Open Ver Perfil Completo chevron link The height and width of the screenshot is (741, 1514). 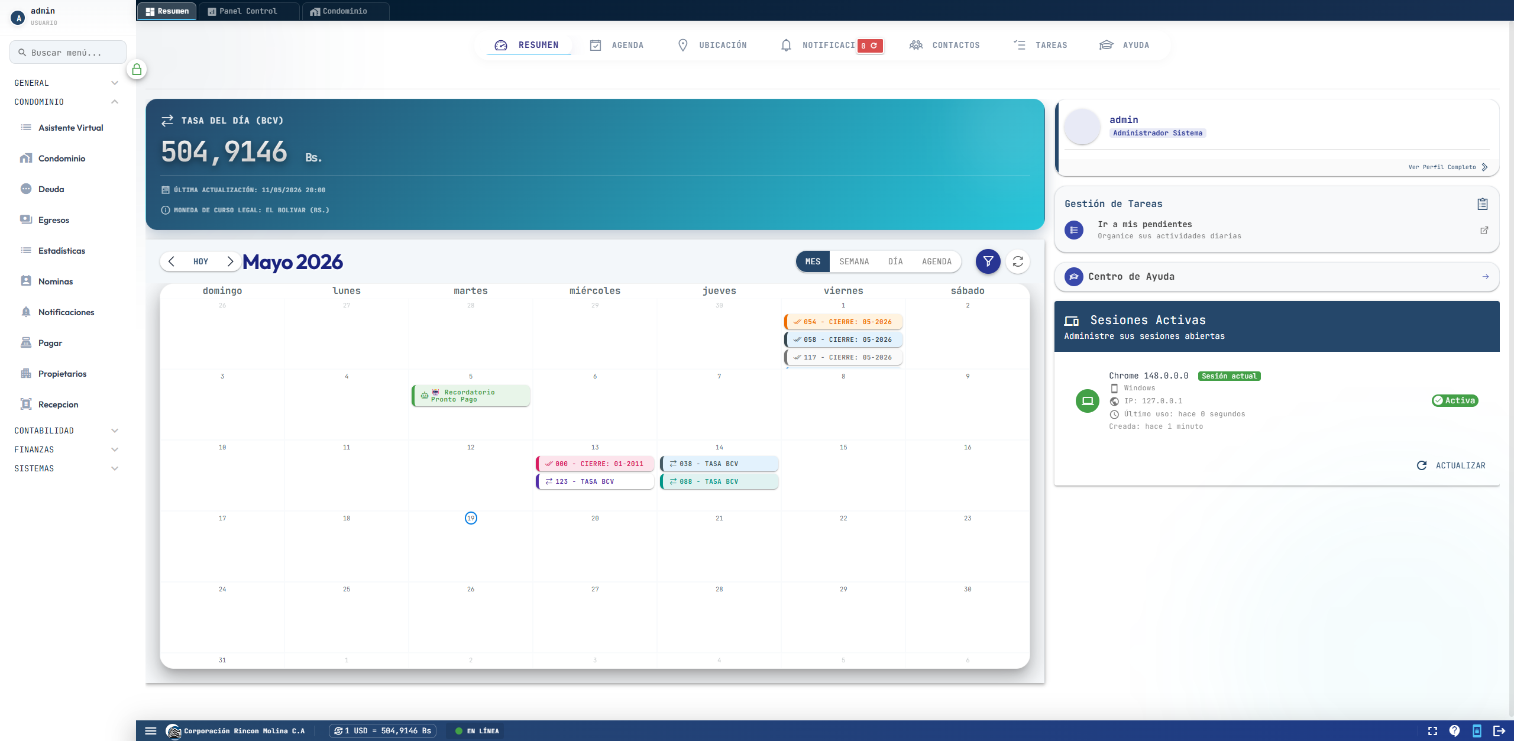point(1484,167)
